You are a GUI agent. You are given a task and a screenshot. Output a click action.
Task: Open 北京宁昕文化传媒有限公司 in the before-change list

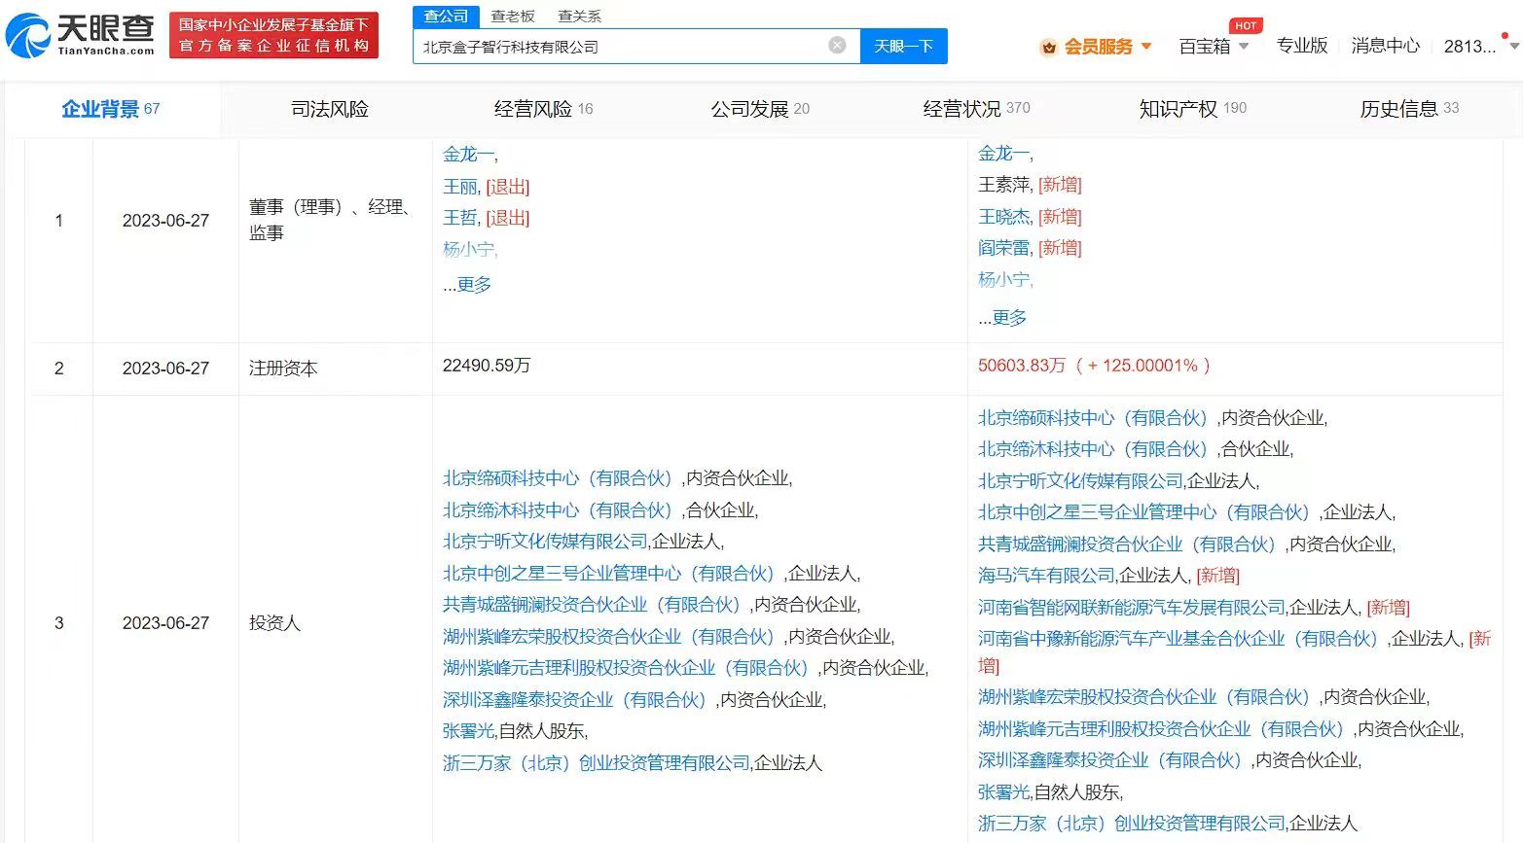click(x=545, y=541)
